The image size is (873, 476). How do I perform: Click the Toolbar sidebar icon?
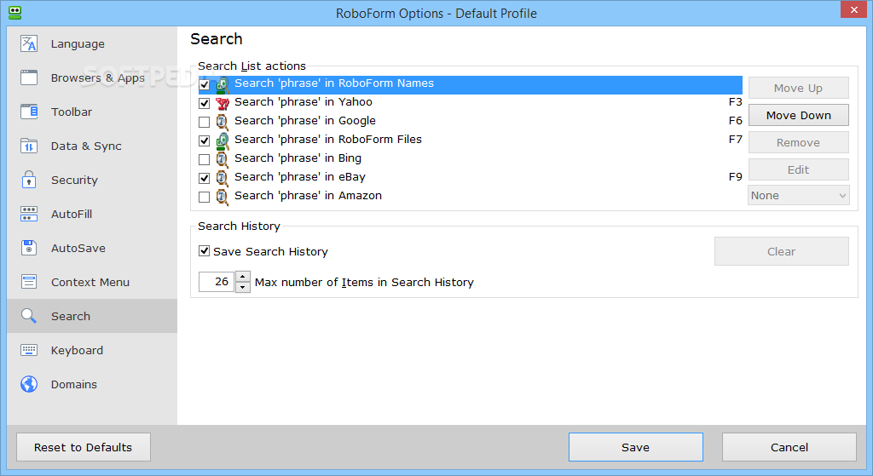point(29,112)
